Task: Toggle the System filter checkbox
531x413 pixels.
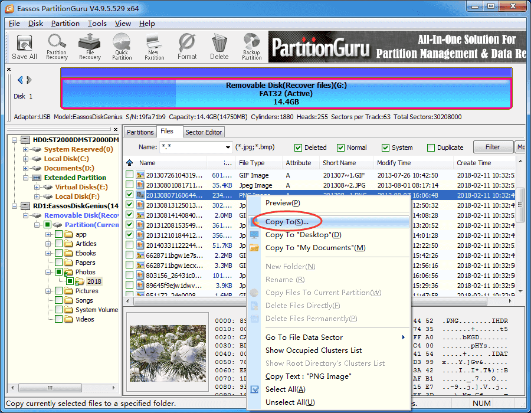Action: click(x=385, y=147)
